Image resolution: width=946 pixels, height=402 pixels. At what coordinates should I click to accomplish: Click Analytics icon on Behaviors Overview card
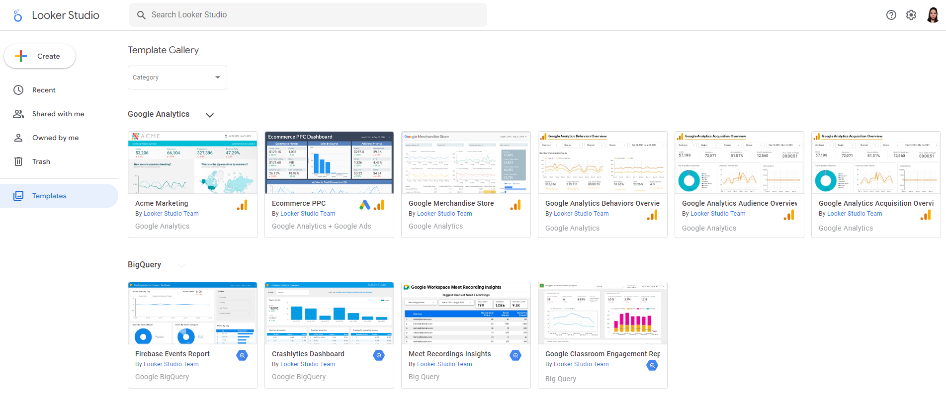[652, 215]
